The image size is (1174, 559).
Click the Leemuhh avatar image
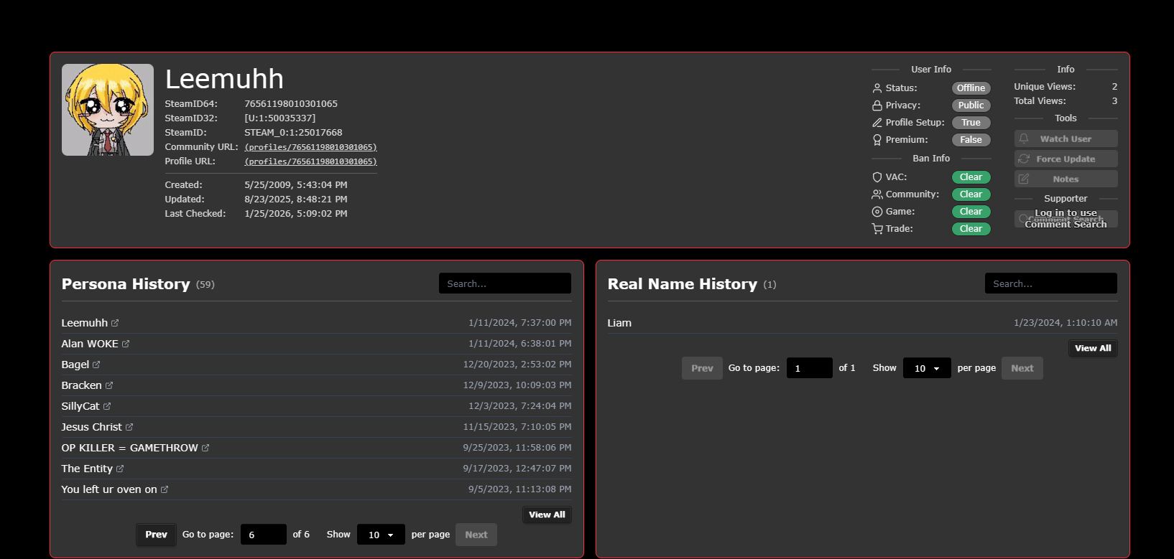pos(108,110)
